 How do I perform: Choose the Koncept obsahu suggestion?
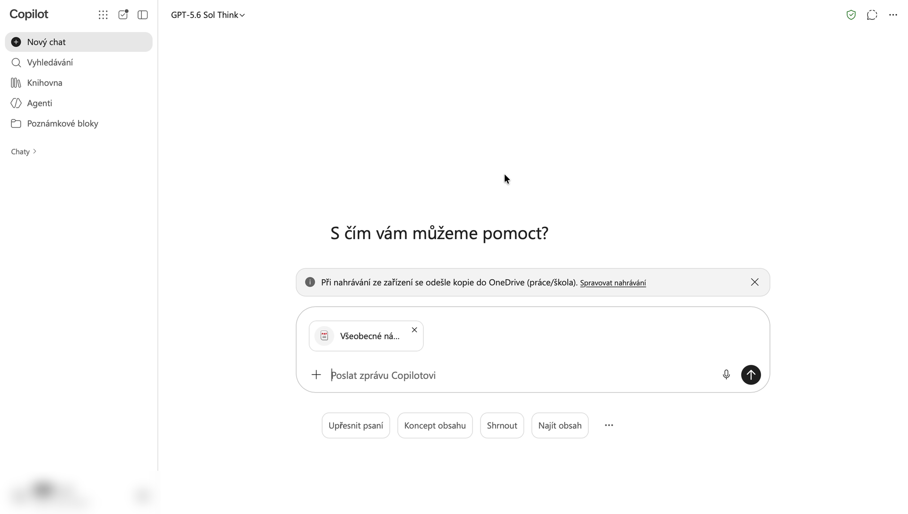click(435, 425)
